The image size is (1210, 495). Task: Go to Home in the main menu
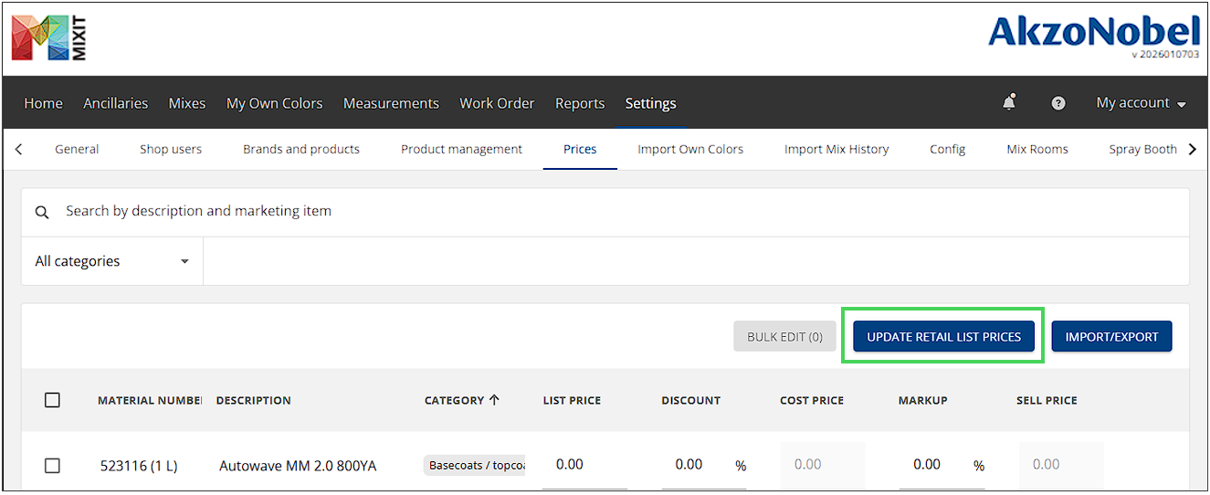(43, 103)
